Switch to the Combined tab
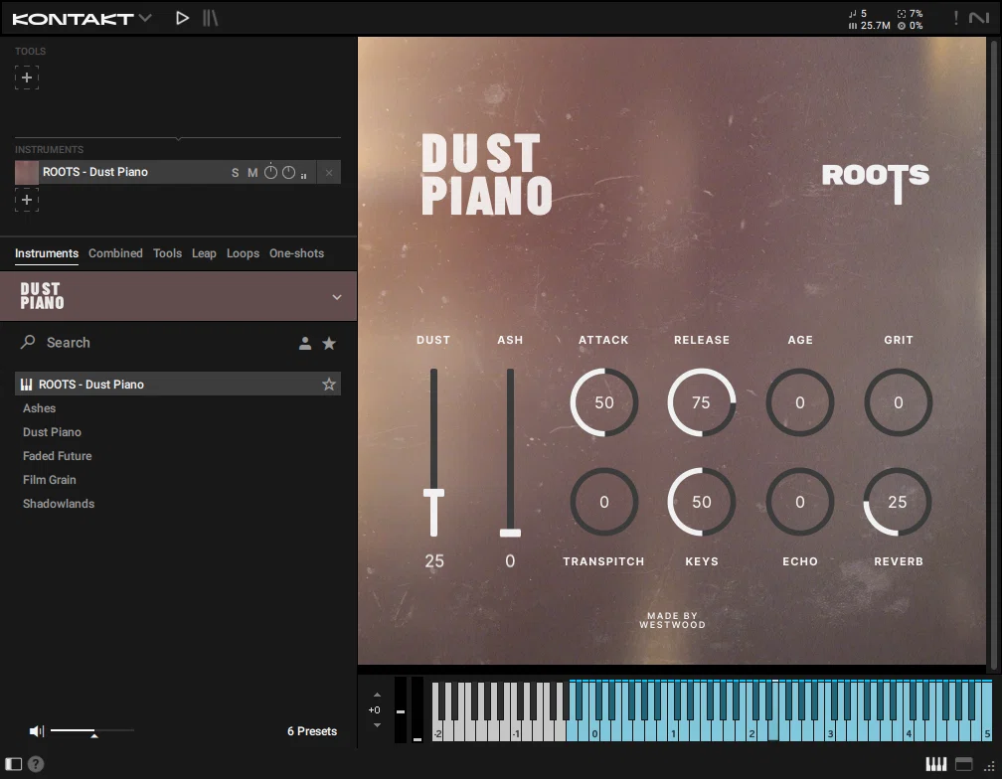Viewport: 1002px width, 779px height. coord(115,253)
